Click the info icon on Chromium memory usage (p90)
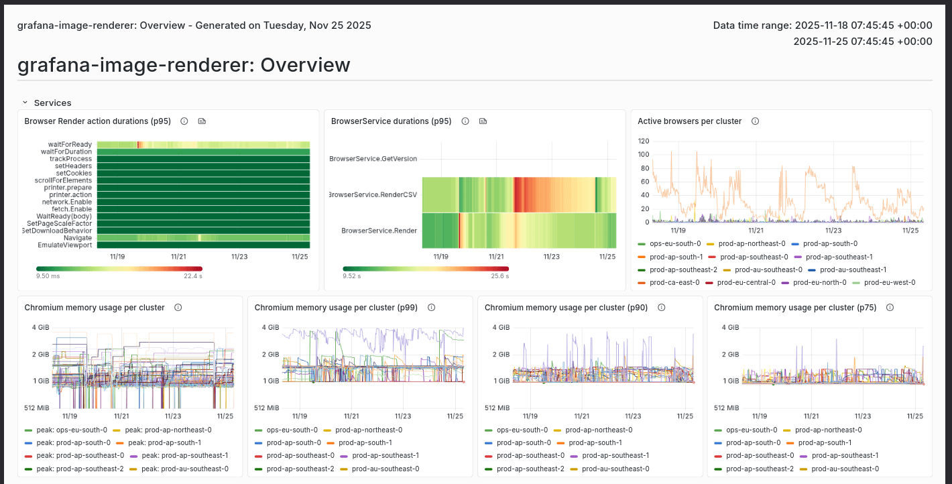This screenshot has width=952, height=484. 661,308
